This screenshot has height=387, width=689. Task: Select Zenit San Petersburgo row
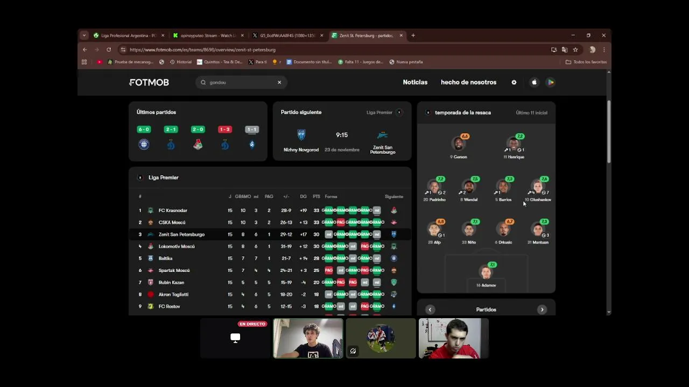coord(270,234)
